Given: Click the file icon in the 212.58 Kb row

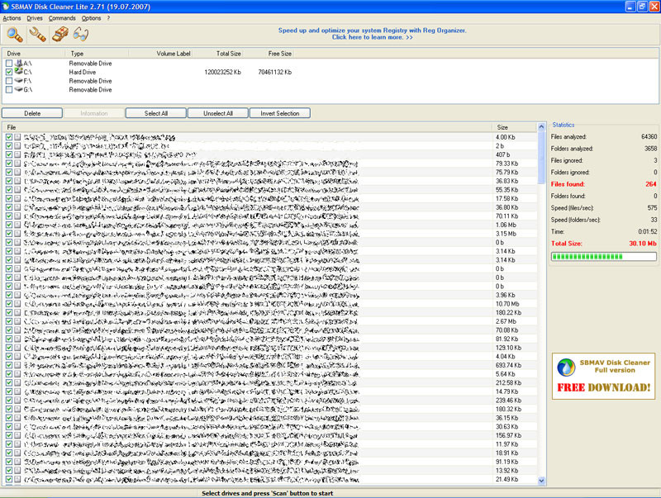Looking at the screenshot, I should coord(17,383).
